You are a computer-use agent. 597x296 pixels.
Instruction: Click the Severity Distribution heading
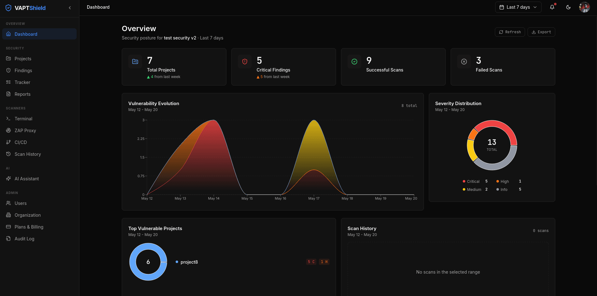[458, 104]
